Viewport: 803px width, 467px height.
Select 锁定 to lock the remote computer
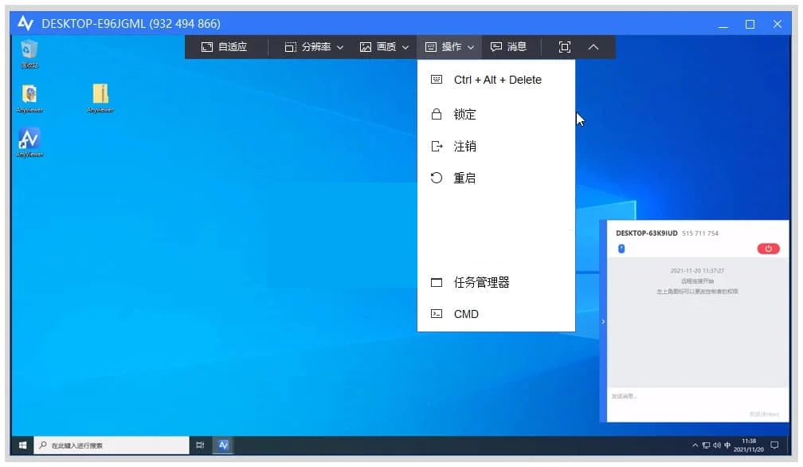point(464,115)
